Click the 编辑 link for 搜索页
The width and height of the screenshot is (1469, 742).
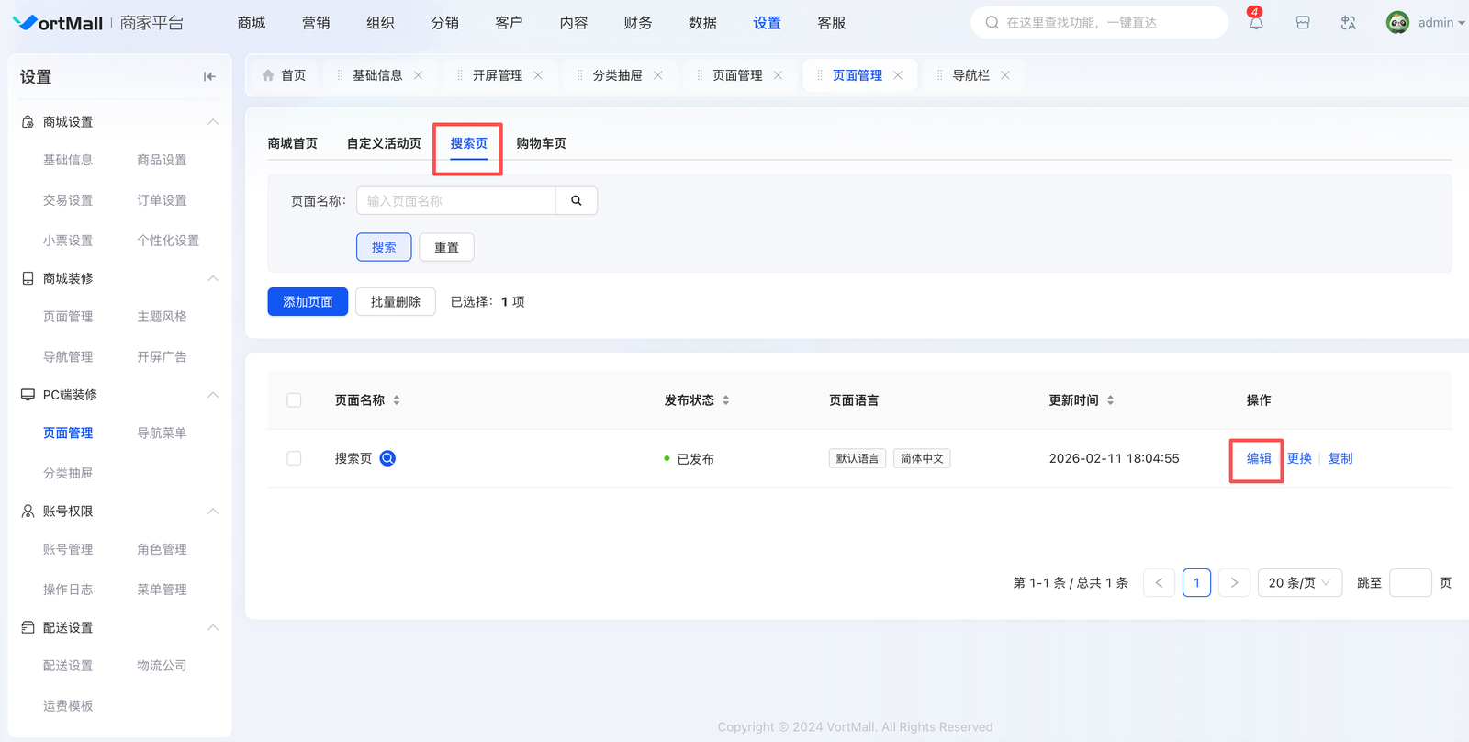click(x=1259, y=458)
